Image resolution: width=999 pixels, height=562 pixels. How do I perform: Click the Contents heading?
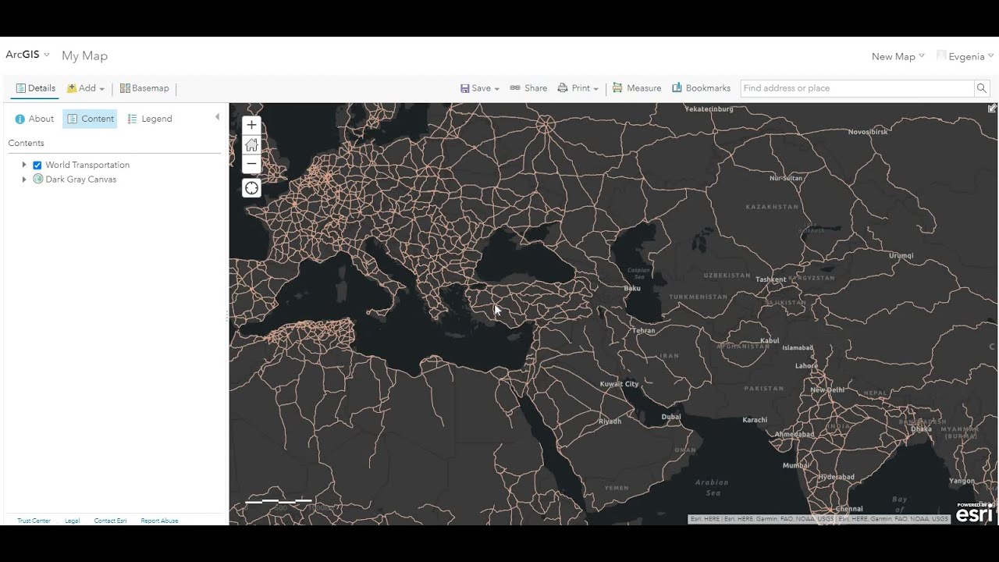(26, 143)
